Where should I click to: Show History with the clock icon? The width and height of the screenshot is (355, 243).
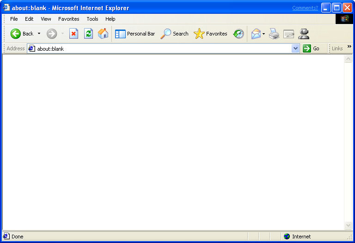click(239, 34)
